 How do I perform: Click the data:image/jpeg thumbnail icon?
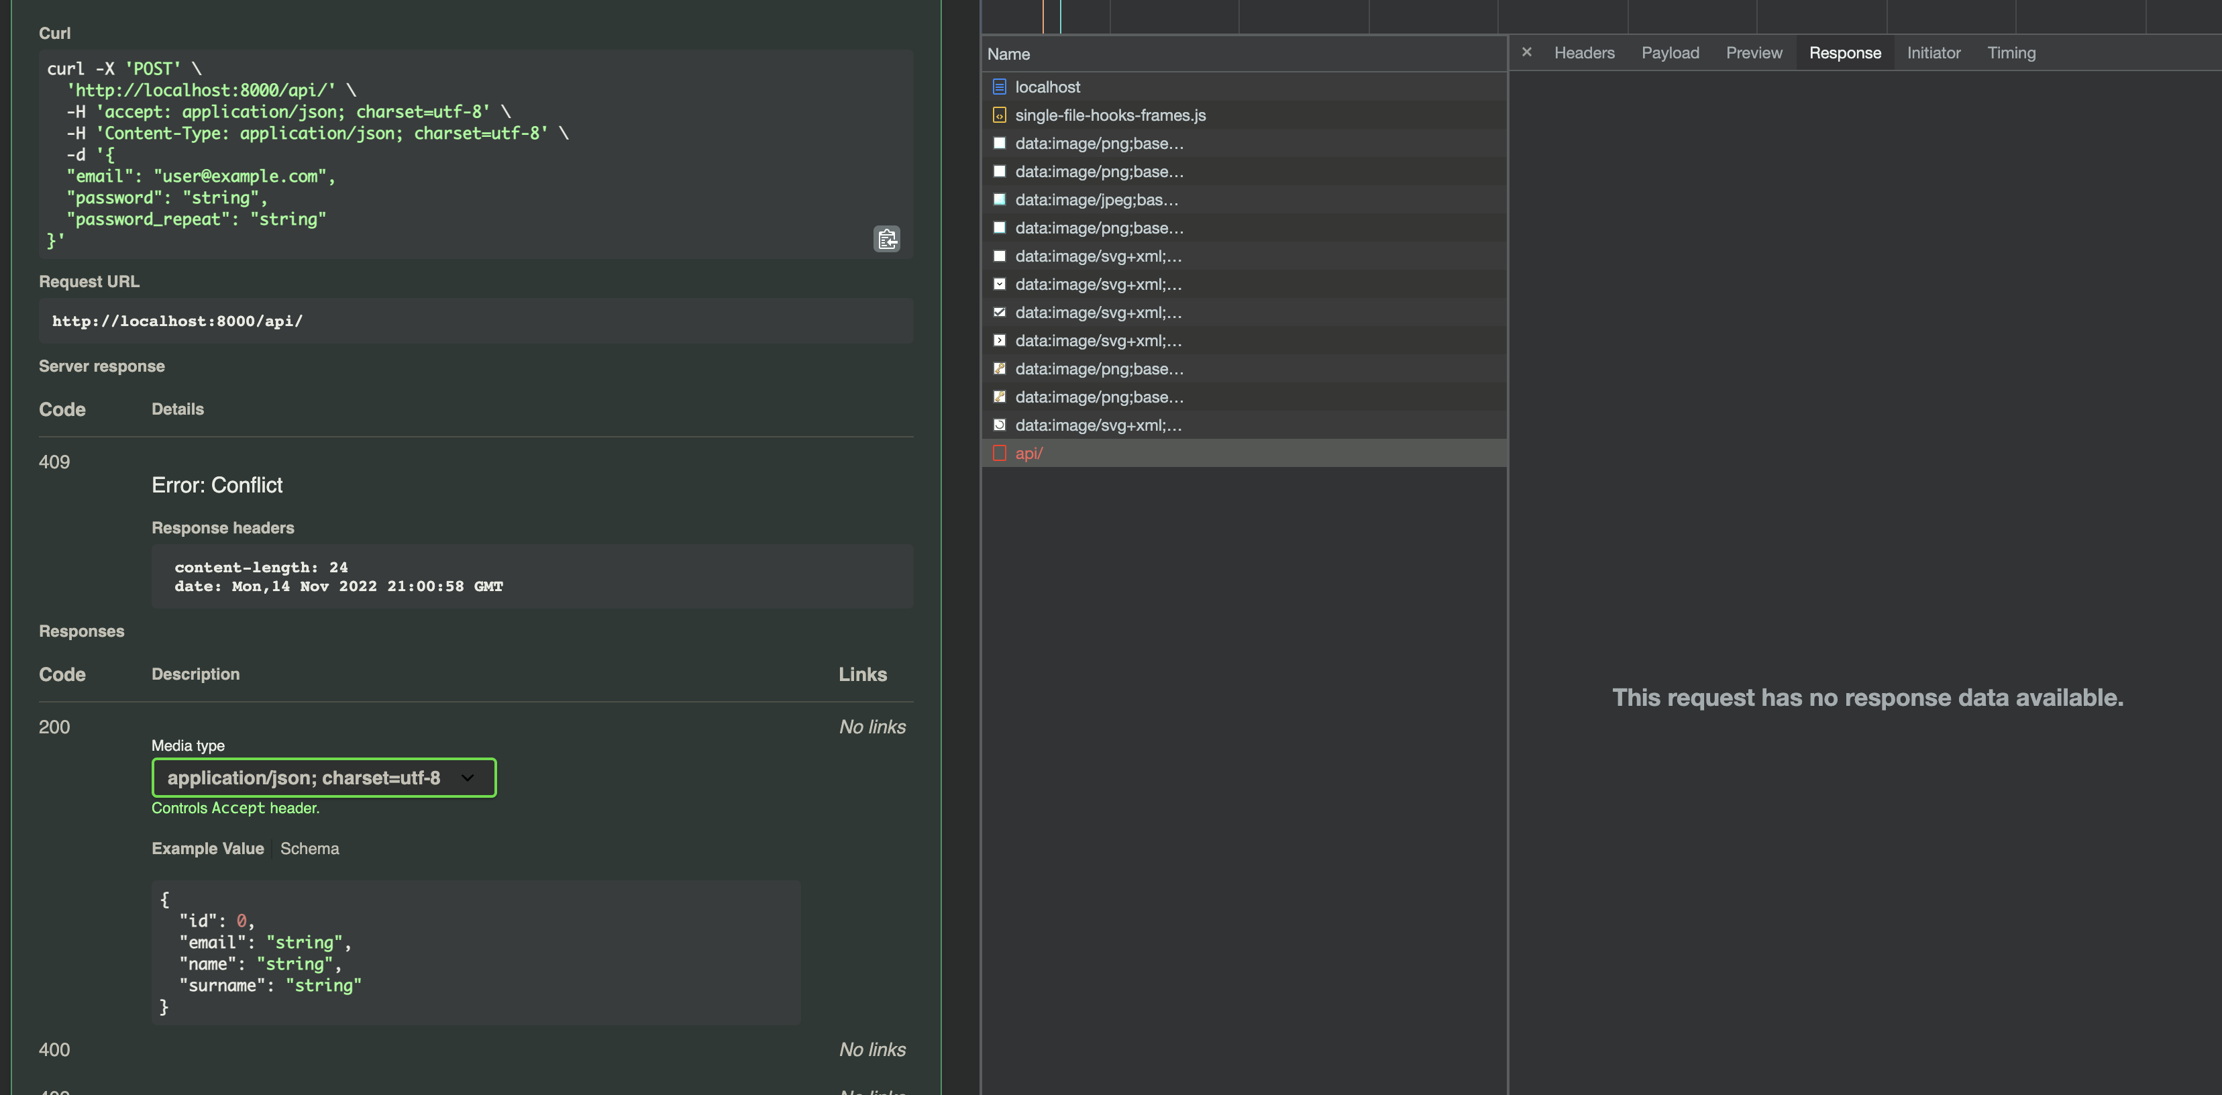(x=1000, y=199)
